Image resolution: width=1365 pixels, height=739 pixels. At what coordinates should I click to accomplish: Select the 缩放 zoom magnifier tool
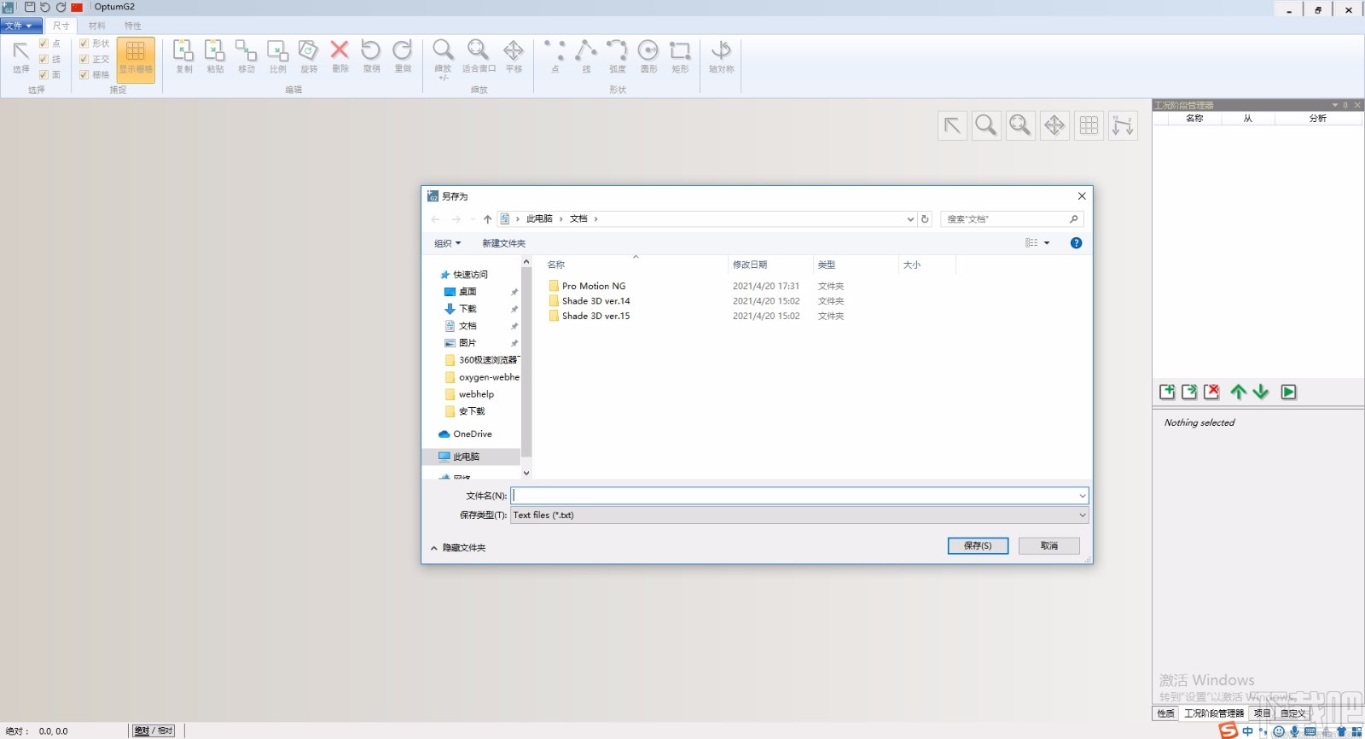443,59
